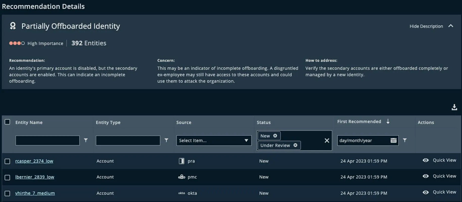Open Quick View for lbernier_2839_low
Screen dimensions: 462x202
pyautogui.click(x=444, y=176)
